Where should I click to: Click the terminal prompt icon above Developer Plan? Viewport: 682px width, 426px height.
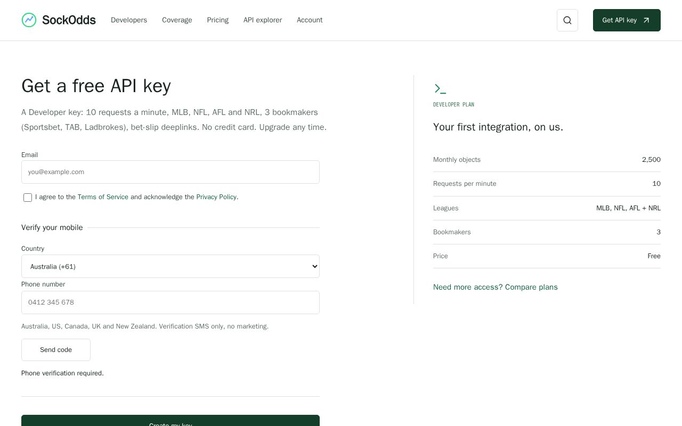click(440, 88)
